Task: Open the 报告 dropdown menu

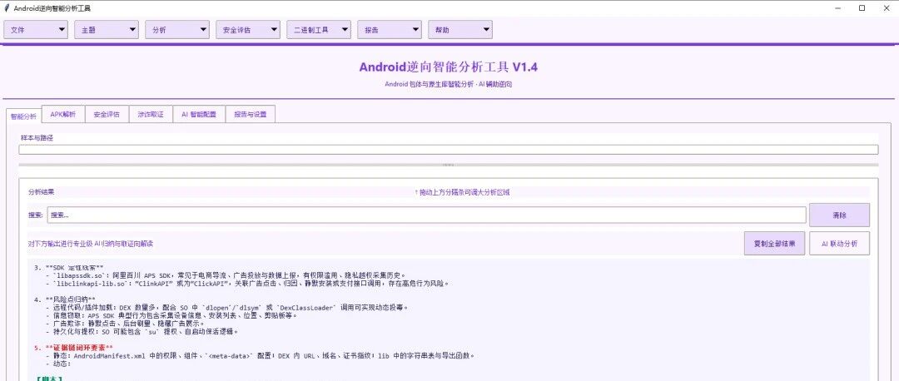Action: click(390, 30)
